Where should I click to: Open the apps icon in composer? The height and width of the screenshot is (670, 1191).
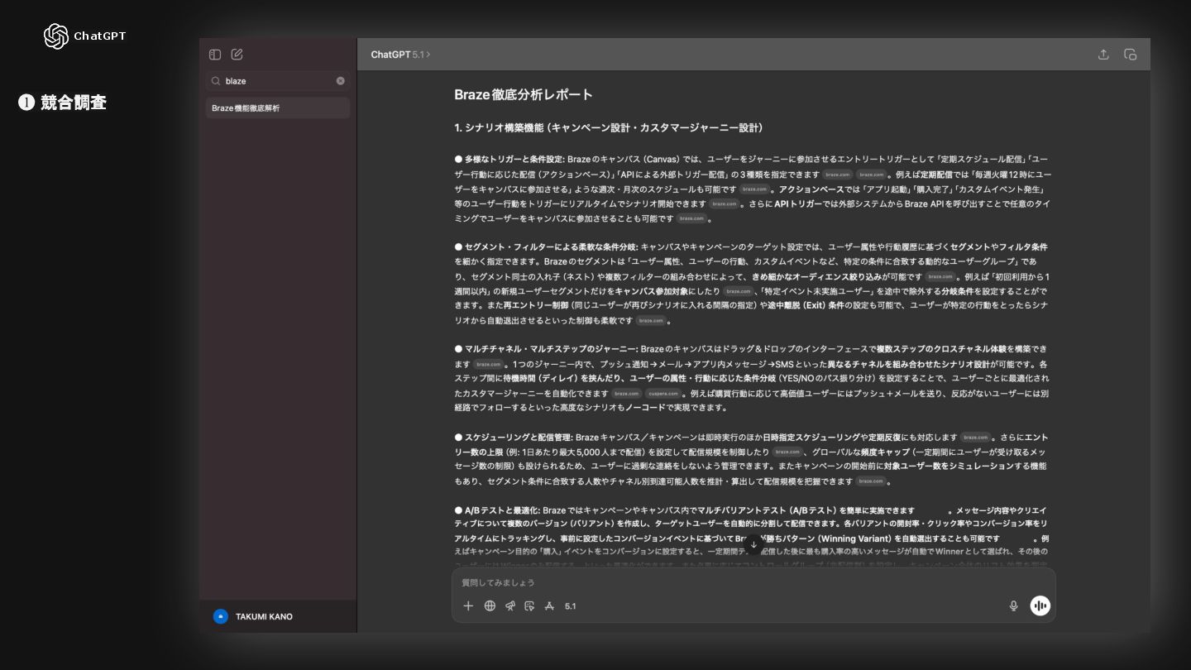(549, 606)
